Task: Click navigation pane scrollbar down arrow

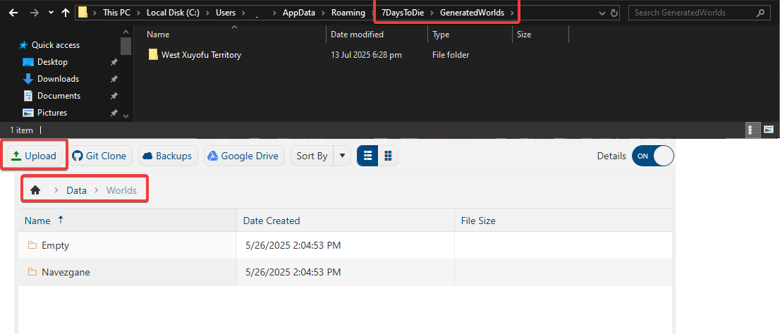Action: (126, 116)
